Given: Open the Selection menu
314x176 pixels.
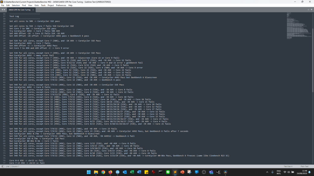Looking at the screenshot, I should (16, 5).
